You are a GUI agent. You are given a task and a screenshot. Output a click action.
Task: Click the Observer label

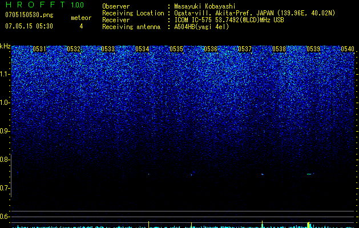(x=116, y=6)
